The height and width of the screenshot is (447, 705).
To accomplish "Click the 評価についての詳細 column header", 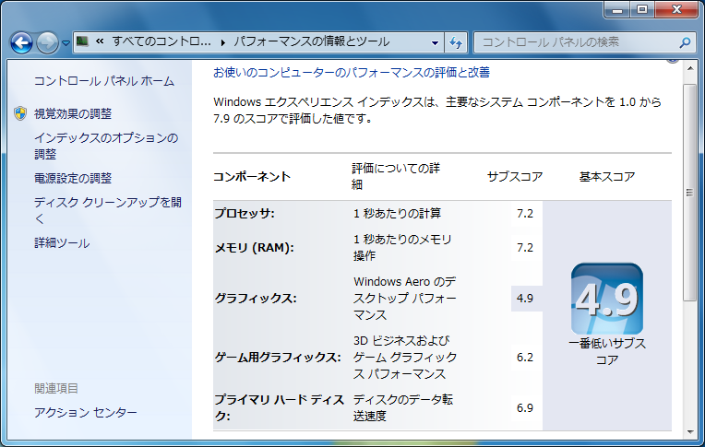I will [396, 177].
